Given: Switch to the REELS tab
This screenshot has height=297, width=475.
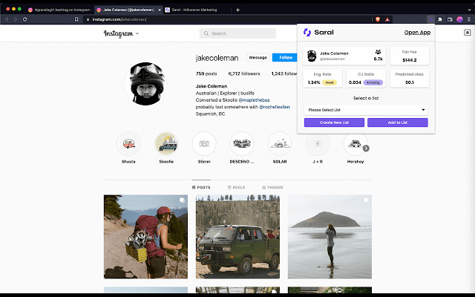Looking at the screenshot, I should (x=236, y=187).
